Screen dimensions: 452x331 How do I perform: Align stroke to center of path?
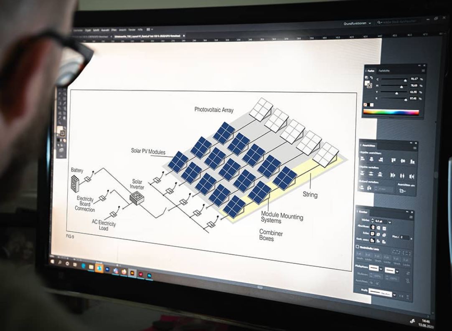373,240
